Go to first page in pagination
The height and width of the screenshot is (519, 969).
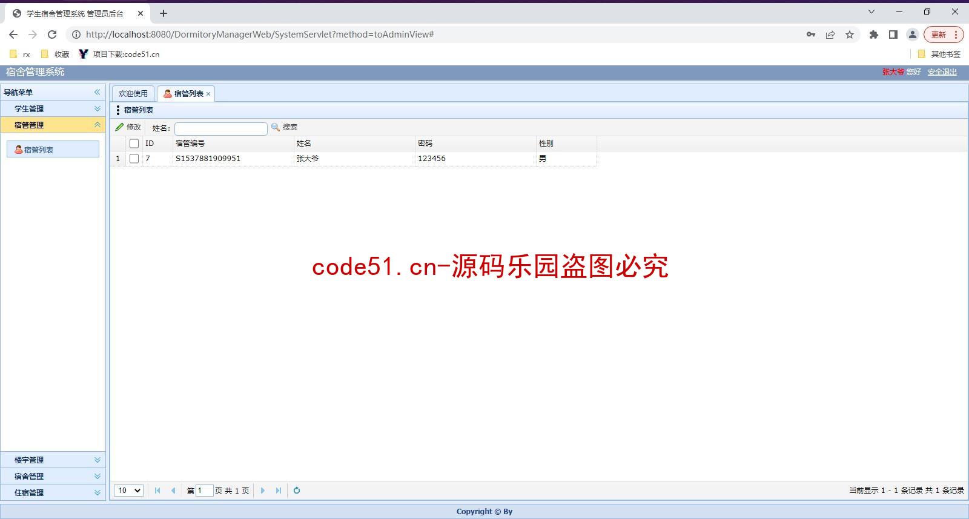(x=157, y=491)
